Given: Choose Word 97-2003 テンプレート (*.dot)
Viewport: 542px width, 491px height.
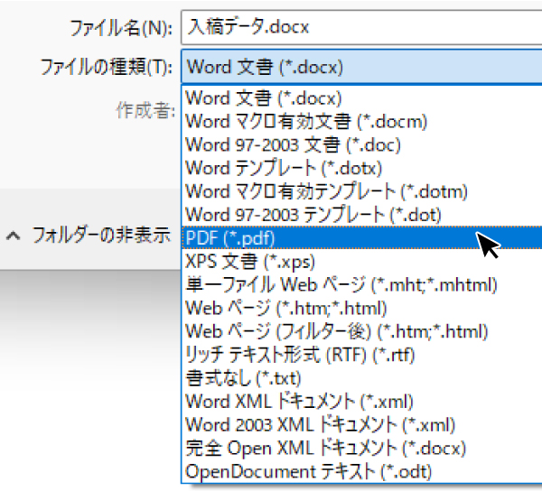Looking at the screenshot, I should [x=313, y=215].
